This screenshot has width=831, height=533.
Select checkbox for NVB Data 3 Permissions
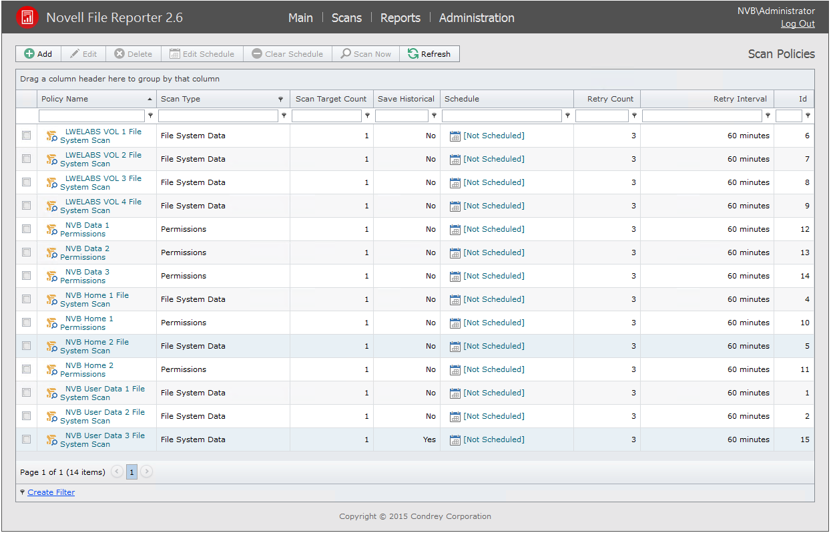click(27, 276)
